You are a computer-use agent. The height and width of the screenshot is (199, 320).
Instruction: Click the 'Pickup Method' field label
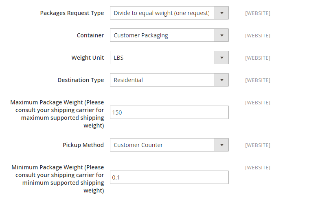(x=83, y=145)
